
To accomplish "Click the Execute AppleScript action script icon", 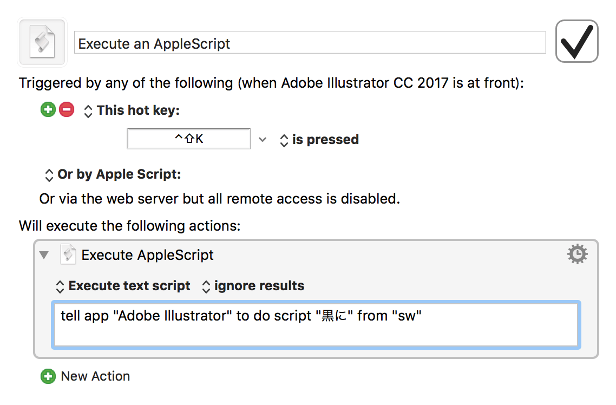I will tap(68, 254).
